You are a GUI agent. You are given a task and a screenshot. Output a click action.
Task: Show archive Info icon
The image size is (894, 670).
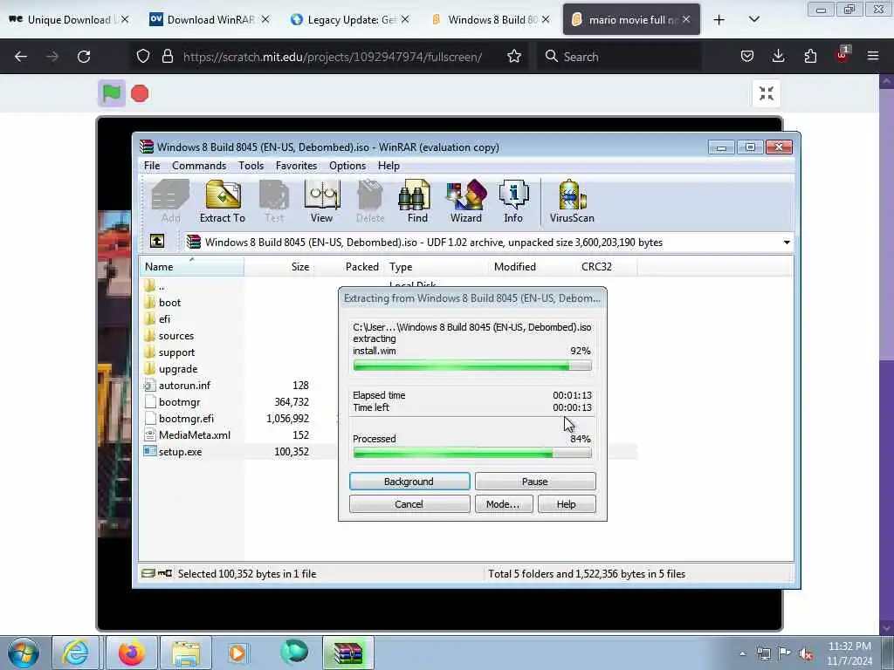tap(513, 202)
